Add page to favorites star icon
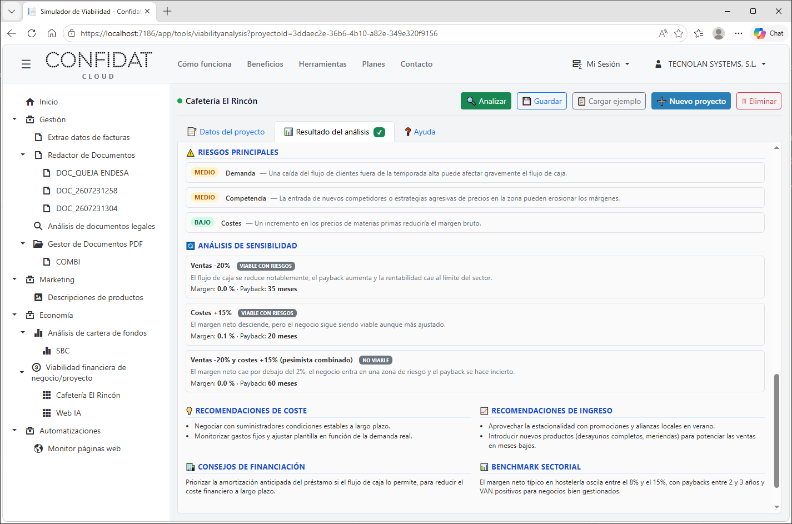This screenshot has width=792, height=524. point(679,33)
